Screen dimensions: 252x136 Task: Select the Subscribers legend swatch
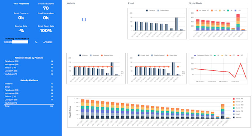pyautogui.click(x=158, y=10)
